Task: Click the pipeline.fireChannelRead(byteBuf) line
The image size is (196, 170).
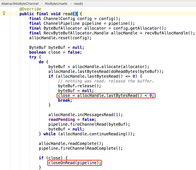Action: coord(89,124)
